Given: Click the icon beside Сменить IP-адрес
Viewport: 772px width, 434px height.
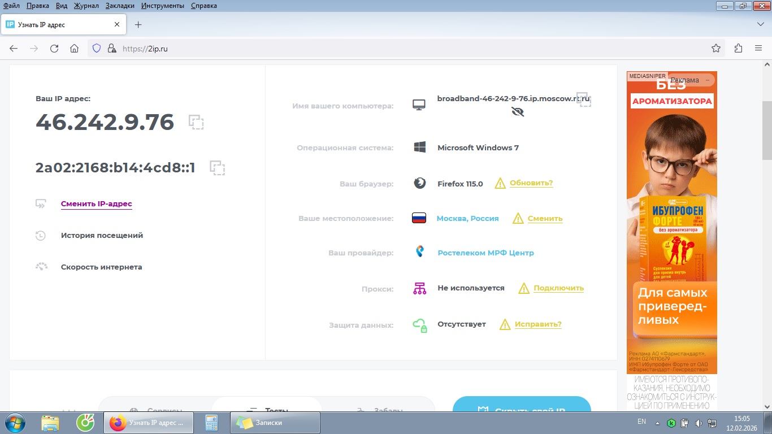Looking at the screenshot, I should pos(41,203).
